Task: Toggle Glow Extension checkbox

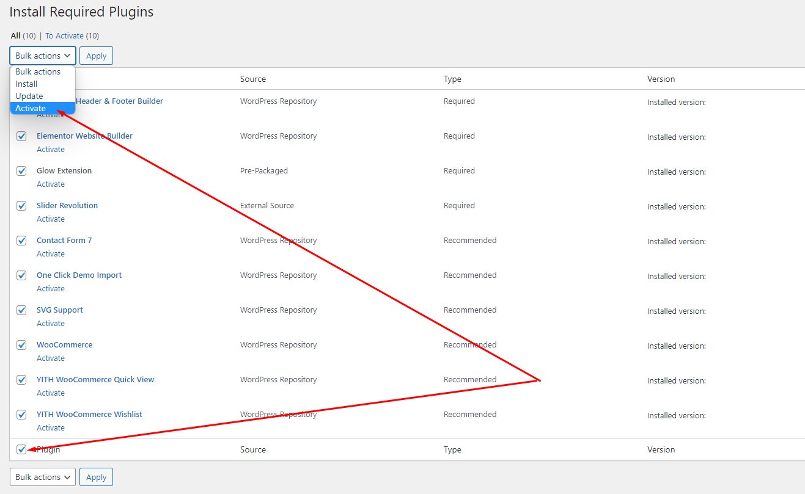Action: [x=21, y=171]
